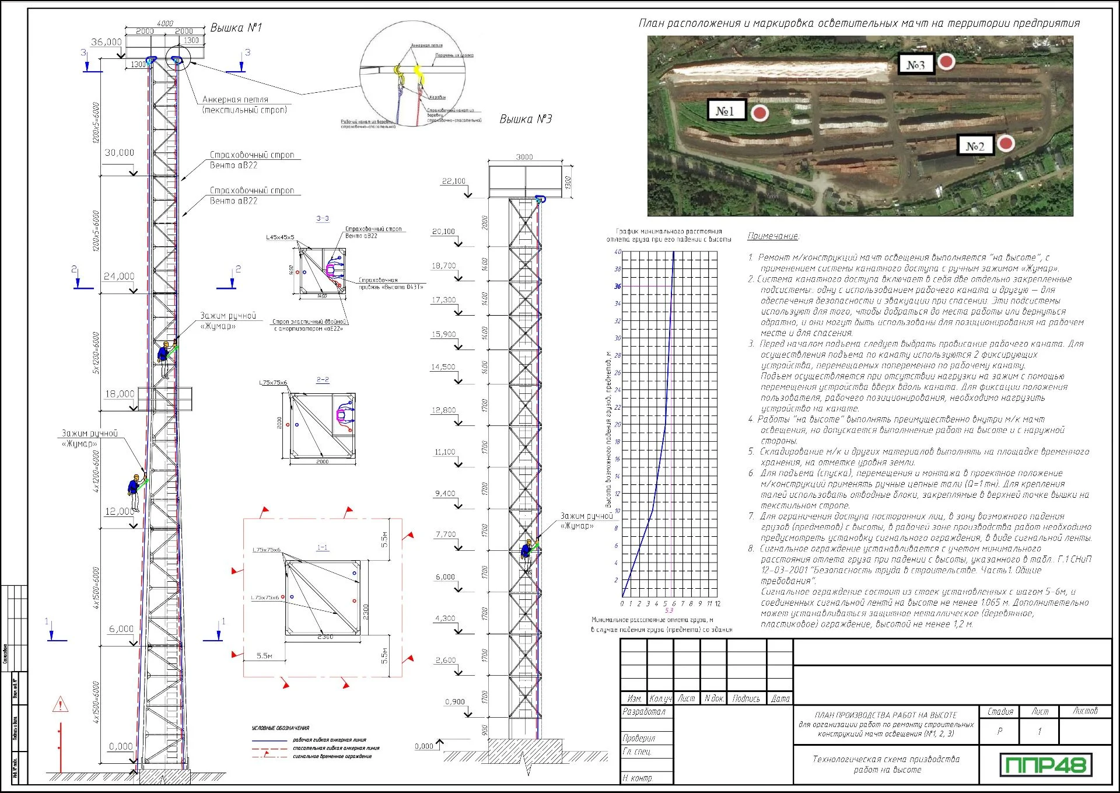Click the 36,000 elevation mark on Вышка №1
The height and width of the screenshot is (793, 1120).
pos(106,42)
